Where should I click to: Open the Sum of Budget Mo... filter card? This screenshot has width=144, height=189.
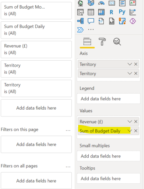pos(36,10)
